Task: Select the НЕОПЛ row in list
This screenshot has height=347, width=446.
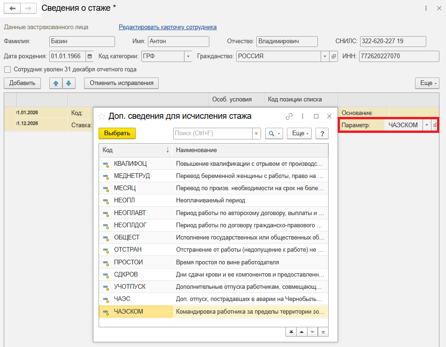Action: tap(213, 200)
